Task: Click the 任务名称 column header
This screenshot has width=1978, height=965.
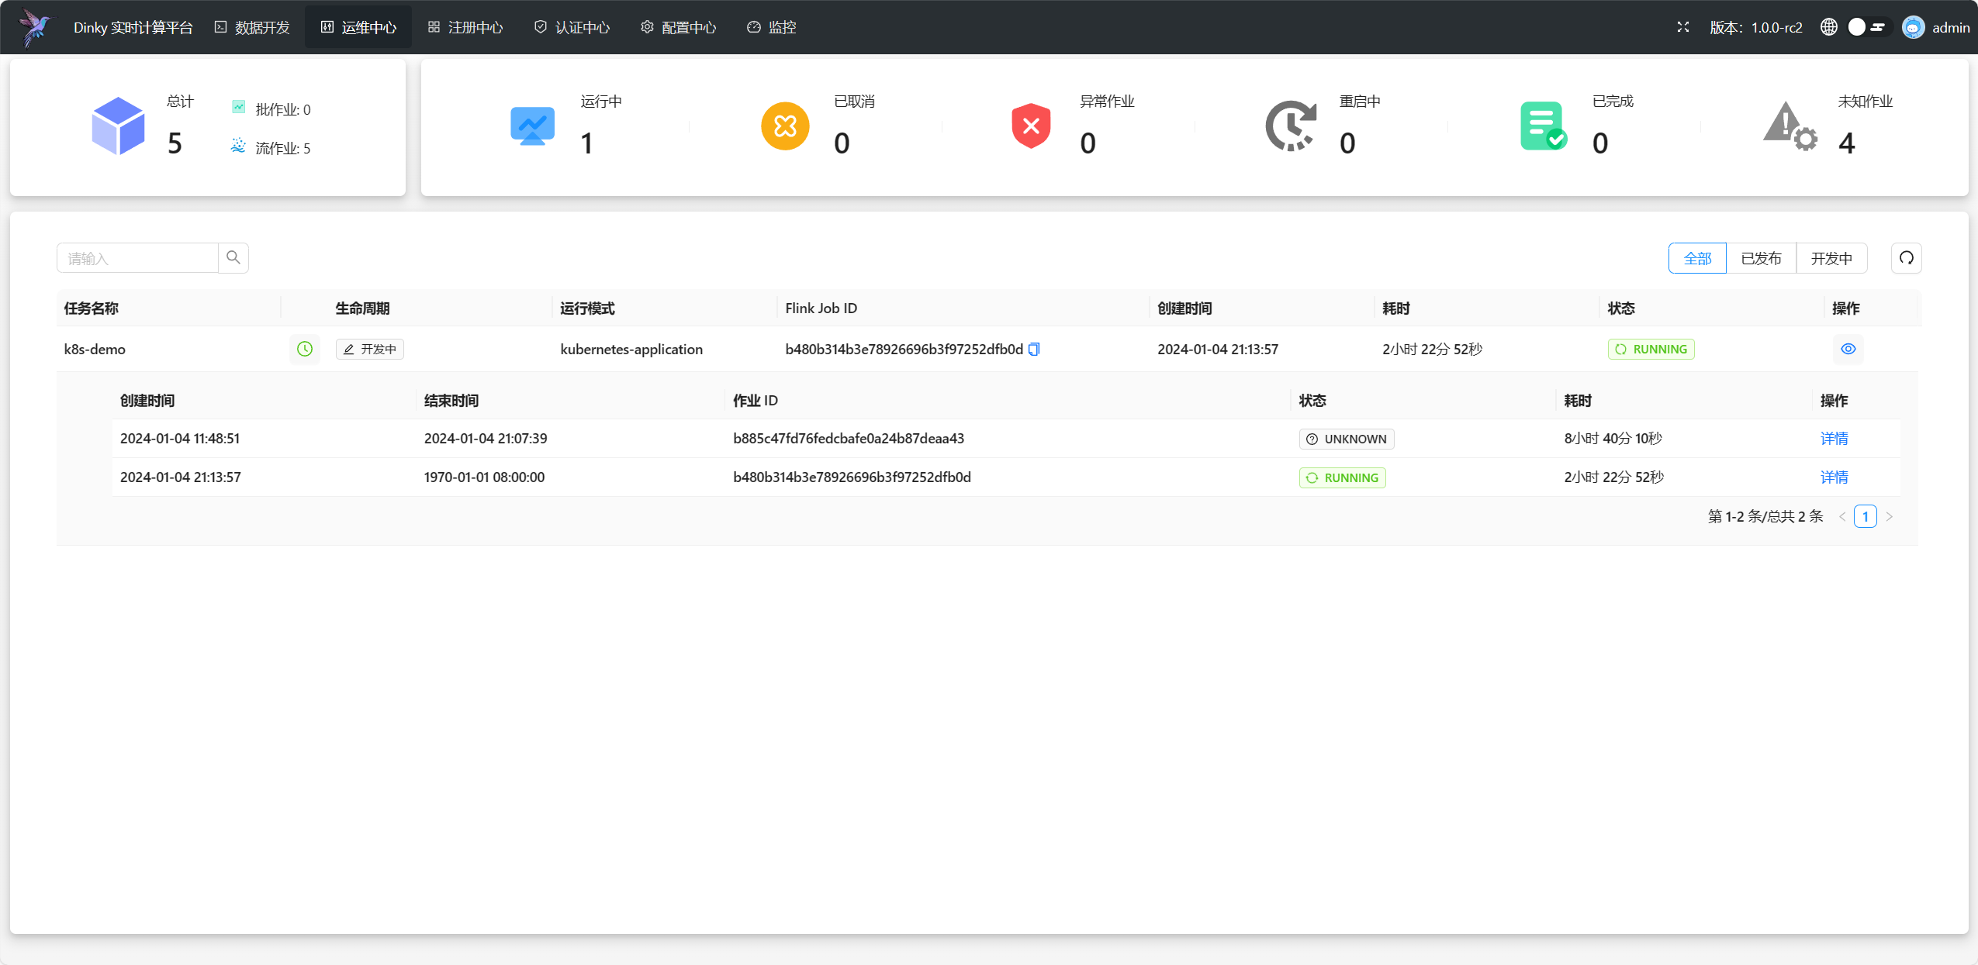Action: [91, 308]
